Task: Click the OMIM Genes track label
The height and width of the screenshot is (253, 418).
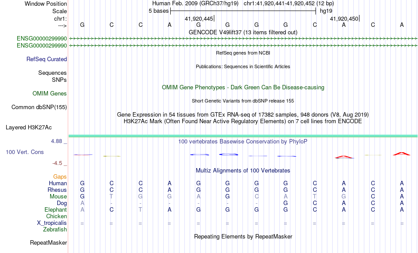Action: 50,94
